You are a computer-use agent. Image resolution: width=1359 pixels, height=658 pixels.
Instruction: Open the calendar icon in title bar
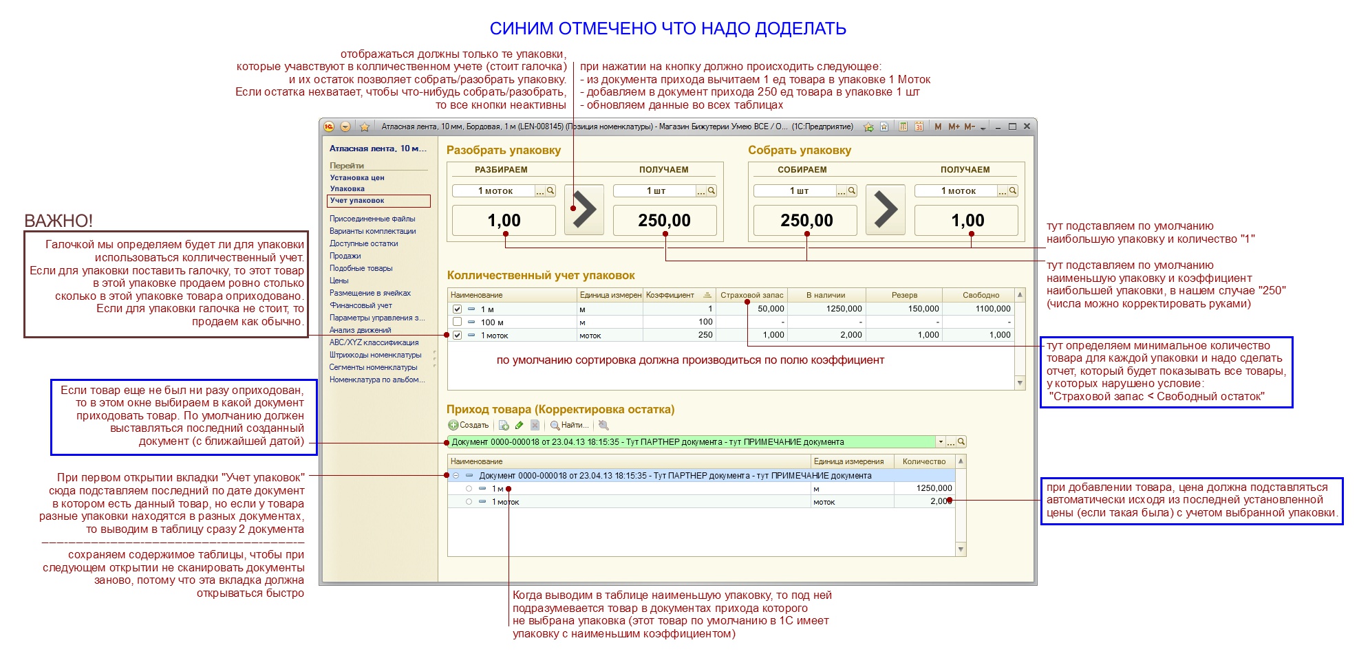[919, 127]
